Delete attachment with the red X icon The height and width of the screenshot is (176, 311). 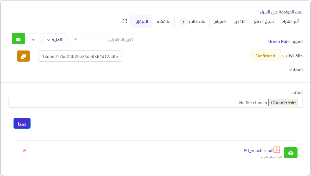pos(25,150)
